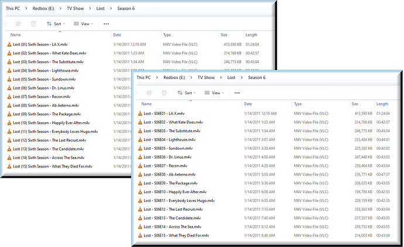Click VLC icon of Lost - S06E07 - Recon
The image size is (404, 247).
(x=140, y=166)
